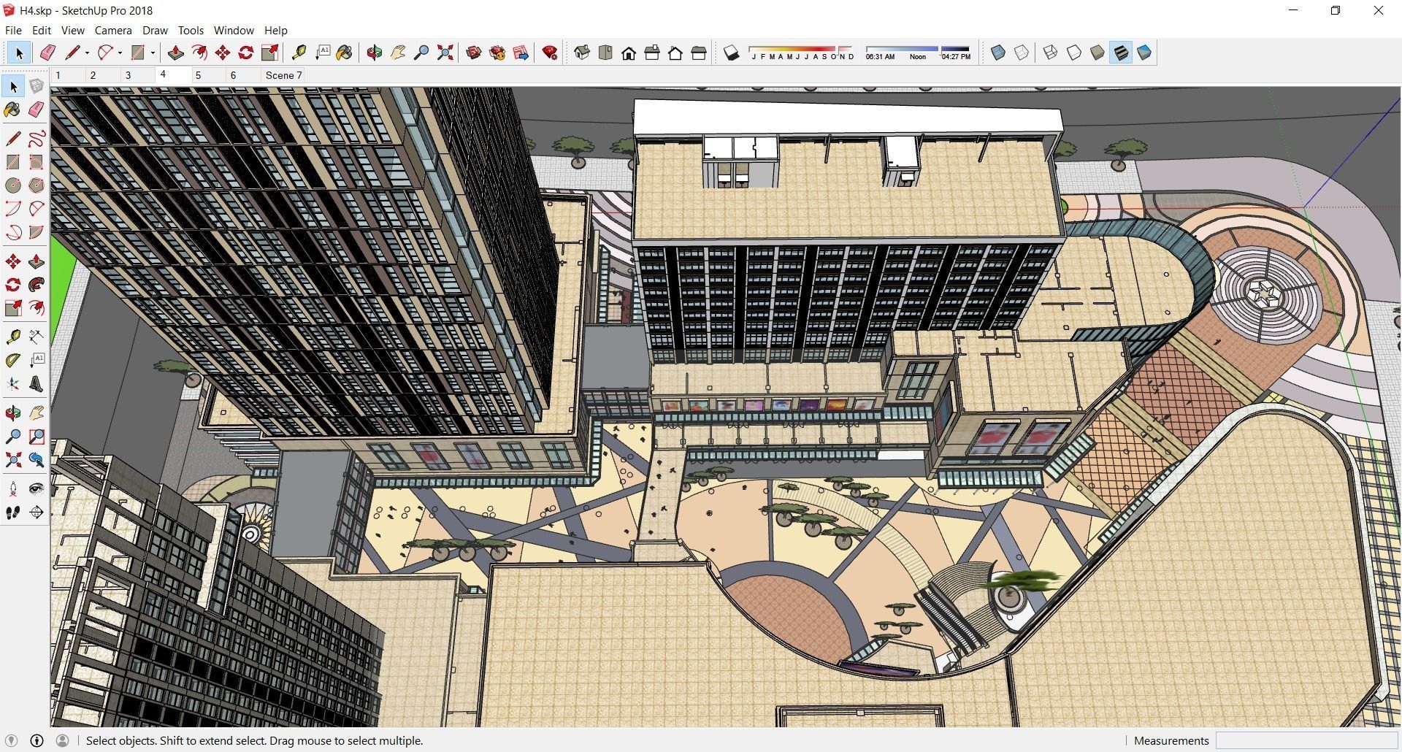Enable Monochrome face style
The image size is (1402, 752).
point(1144,53)
